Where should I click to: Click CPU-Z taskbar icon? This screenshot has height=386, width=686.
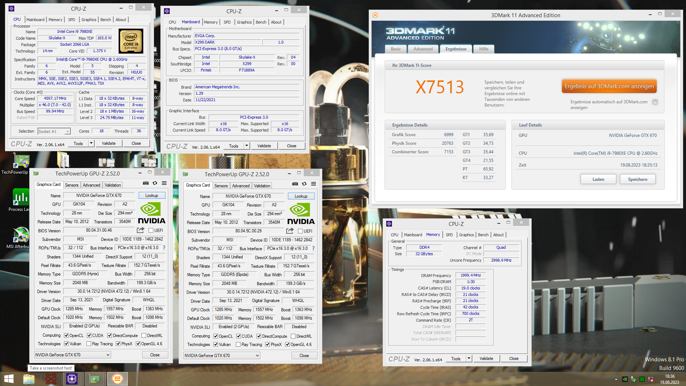coord(72,379)
